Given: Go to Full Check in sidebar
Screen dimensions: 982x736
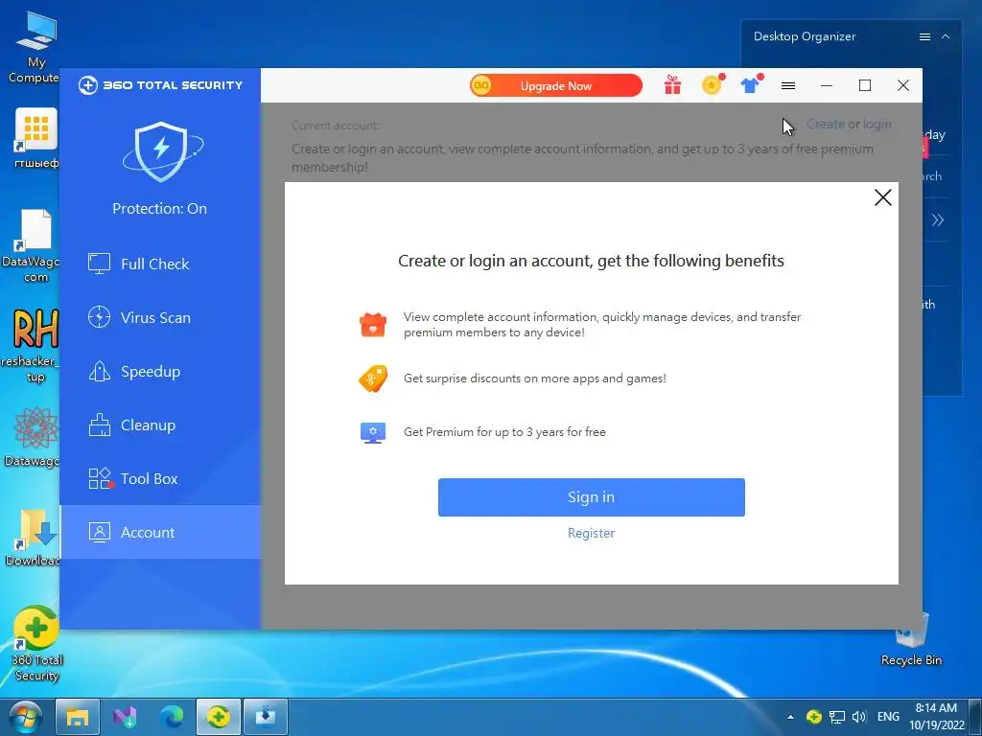Looking at the screenshot, I should pos(160,264).
